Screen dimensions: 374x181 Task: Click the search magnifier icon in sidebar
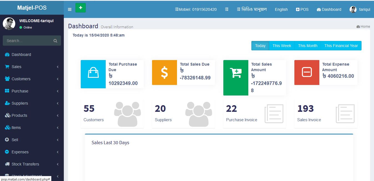point(55,41)
